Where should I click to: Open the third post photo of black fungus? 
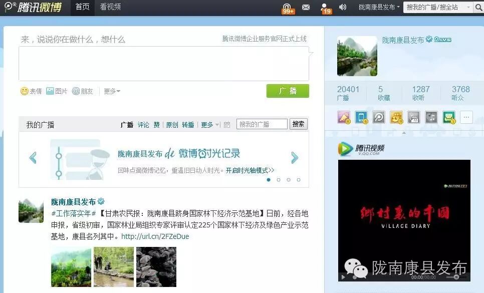[x=156, y=267]
